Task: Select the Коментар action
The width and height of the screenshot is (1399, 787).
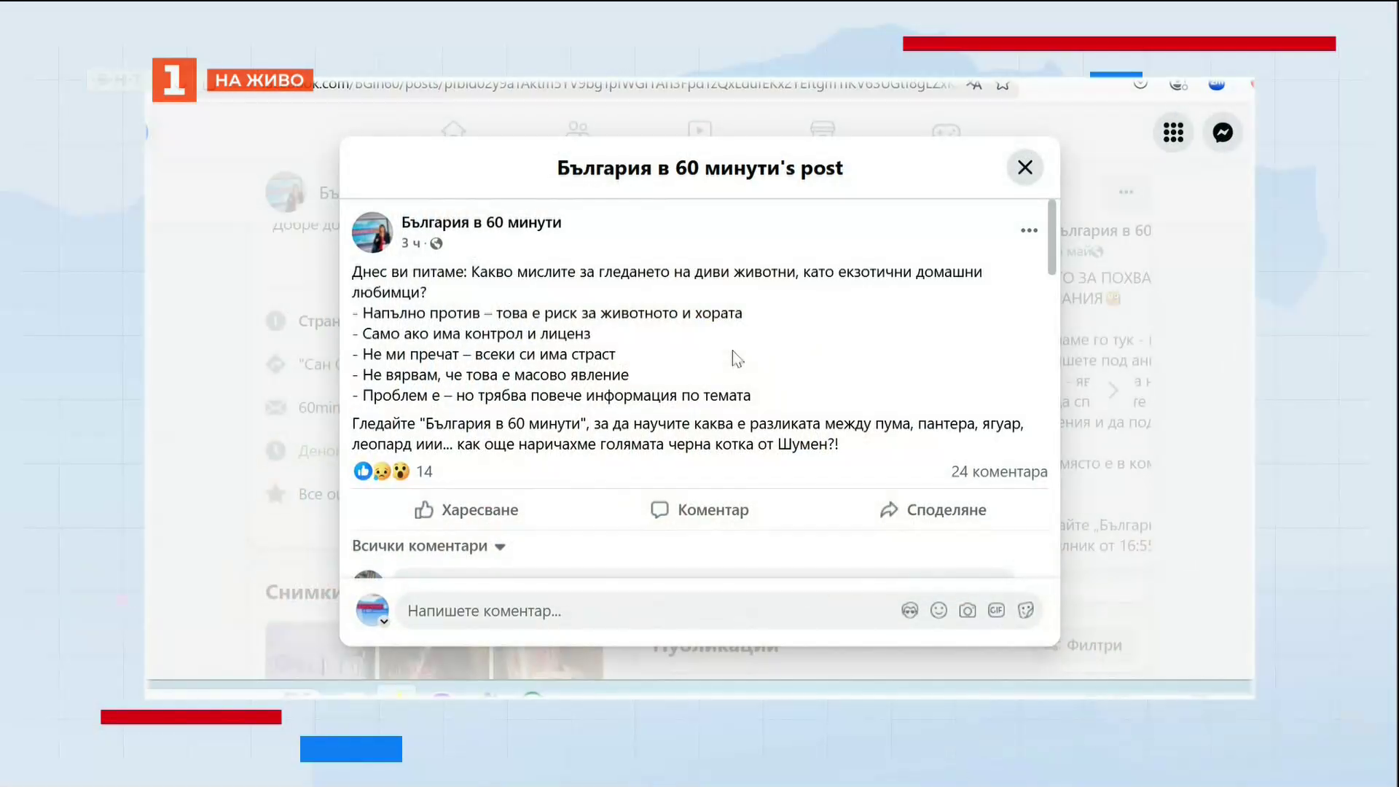Action: pyautogui.click(x=699, y=509)
